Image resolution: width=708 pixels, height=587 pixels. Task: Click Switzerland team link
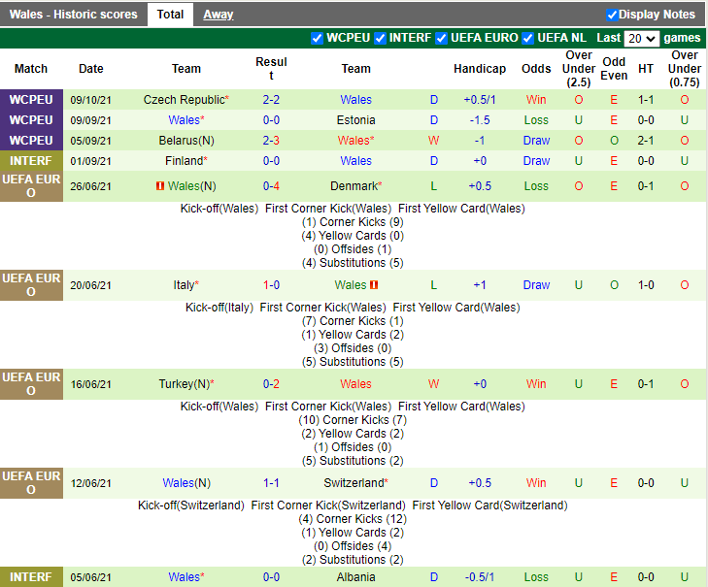point(354,483)
